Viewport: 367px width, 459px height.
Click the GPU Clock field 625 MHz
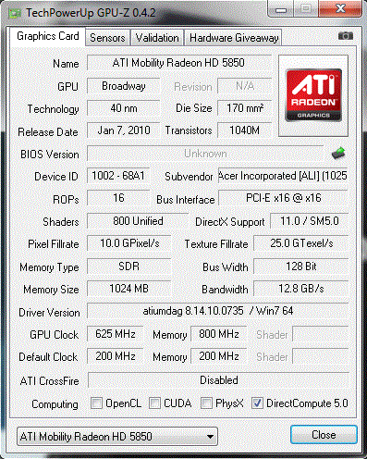click(115, 334)
